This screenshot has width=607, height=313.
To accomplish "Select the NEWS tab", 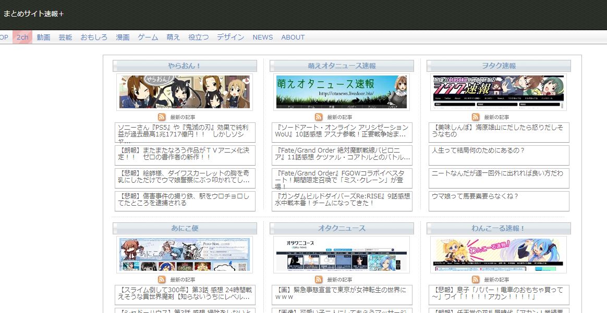I will tap(263, 37).
